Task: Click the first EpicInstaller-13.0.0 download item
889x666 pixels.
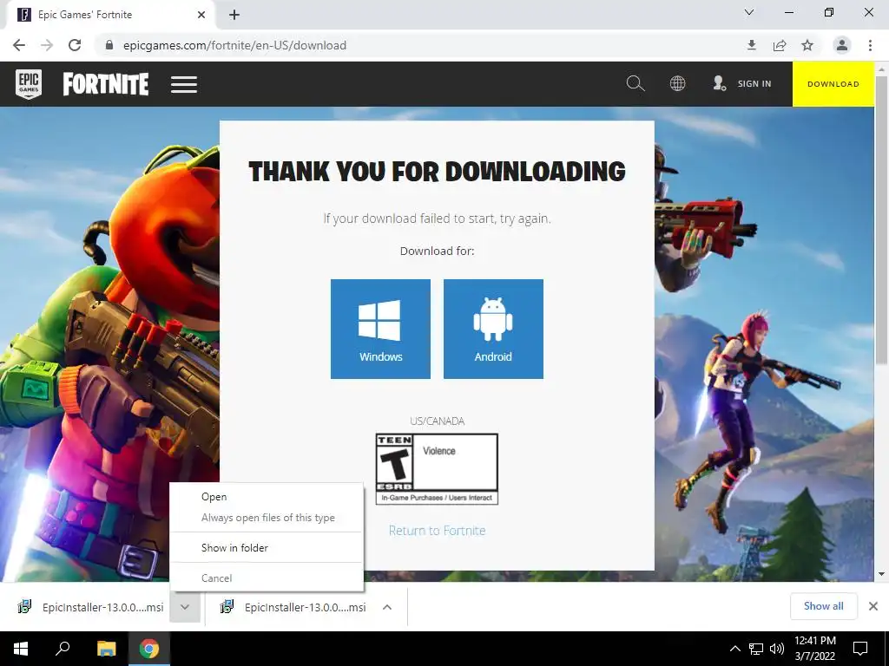Action: (90, 607)
